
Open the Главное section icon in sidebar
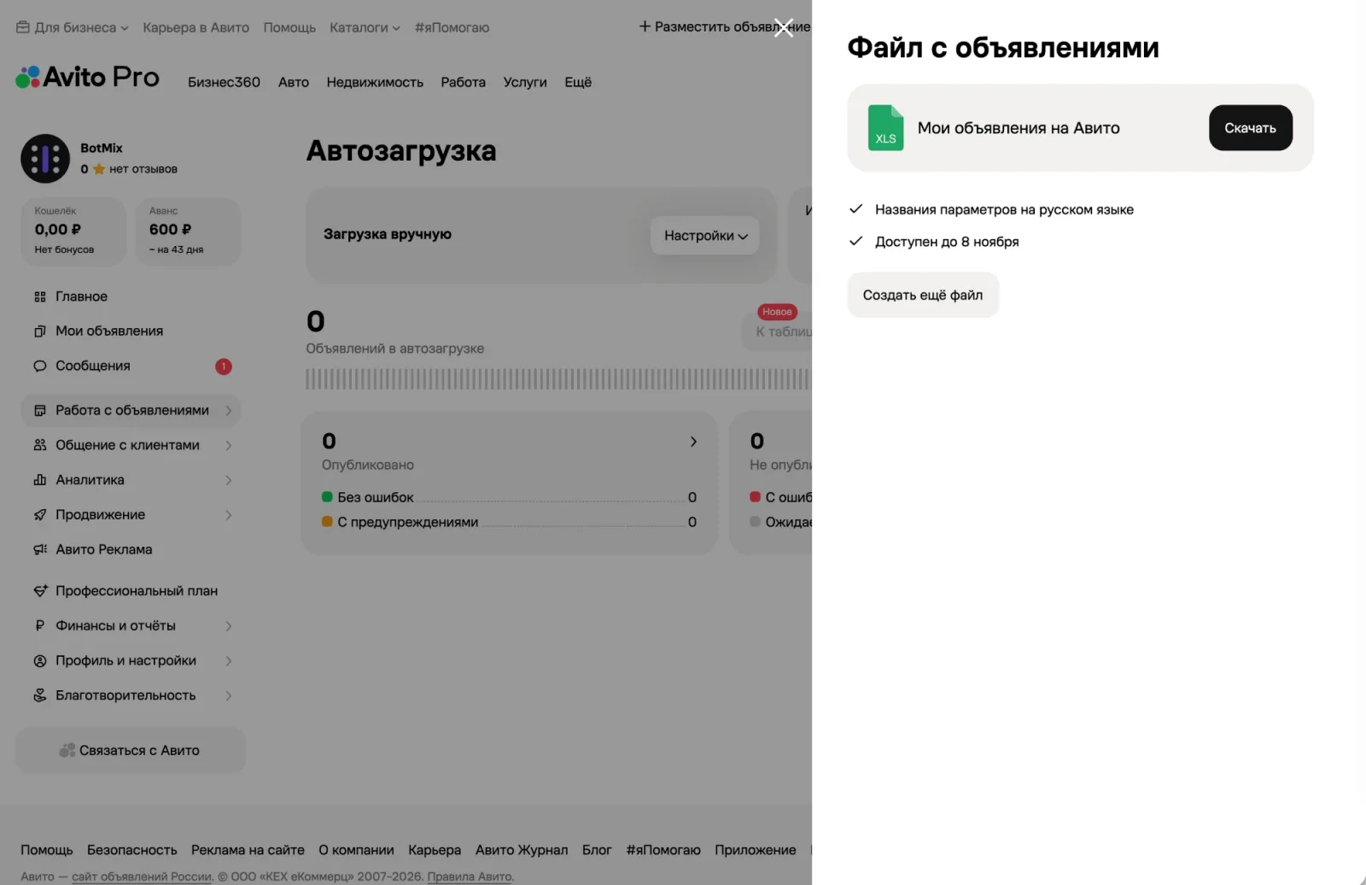[40, 296]
